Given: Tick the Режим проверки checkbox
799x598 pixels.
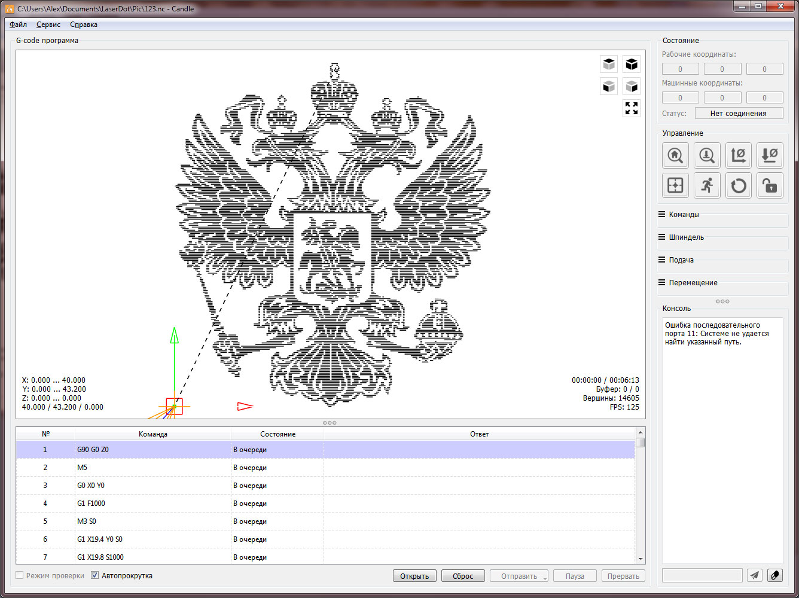Looking at the screenshot, I should coord(20,575).
